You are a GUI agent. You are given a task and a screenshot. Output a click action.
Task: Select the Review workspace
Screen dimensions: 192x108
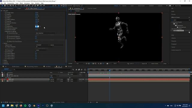[124, 6]
